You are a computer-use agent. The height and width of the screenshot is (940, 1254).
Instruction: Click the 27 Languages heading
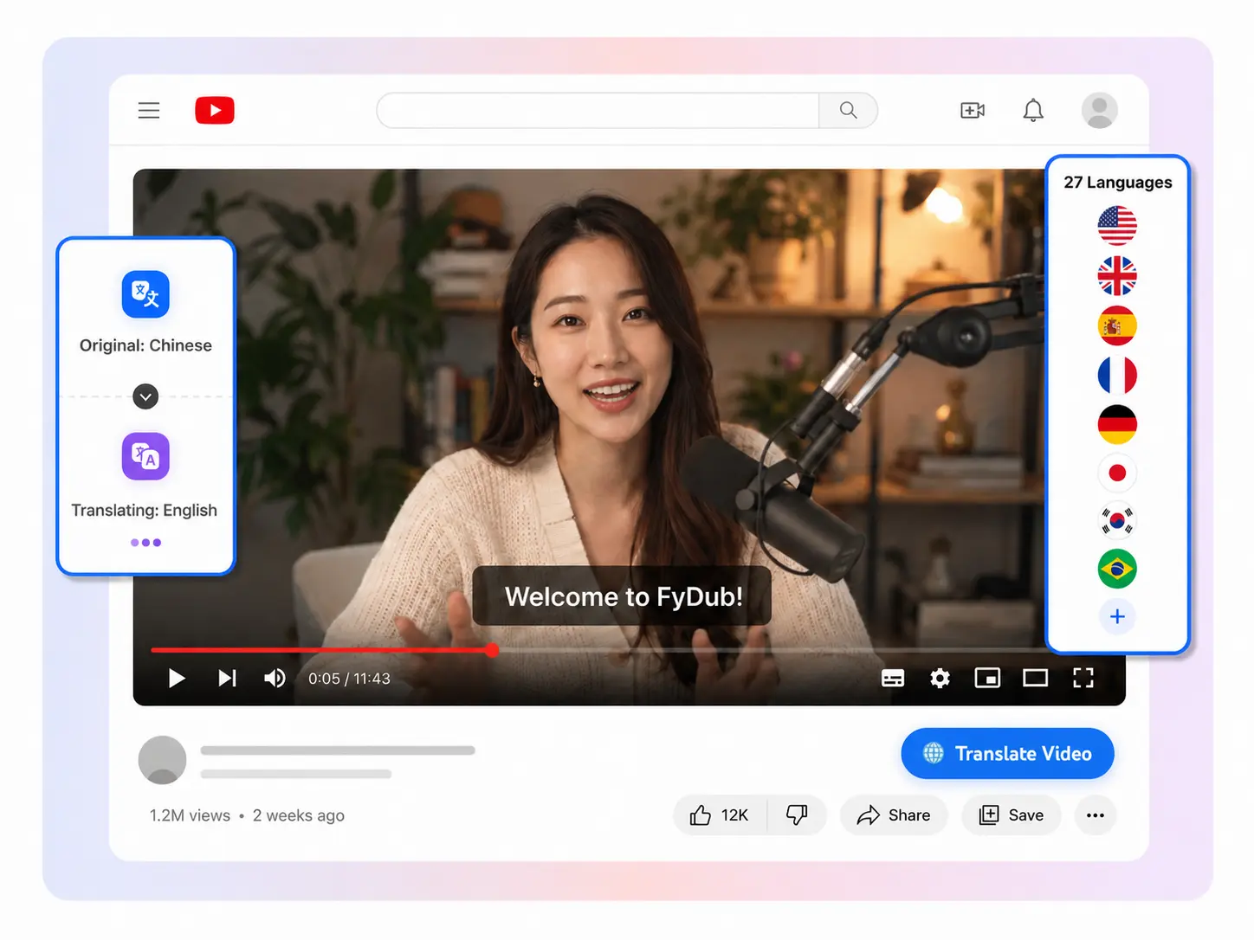pyautogui.click(x=1117, y=183)
